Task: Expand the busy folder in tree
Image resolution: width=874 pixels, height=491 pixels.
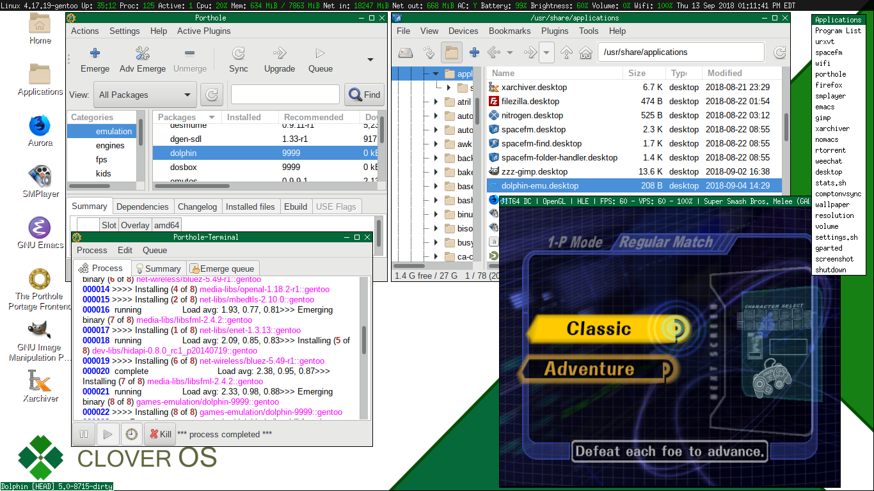Action: coord(436,242)
